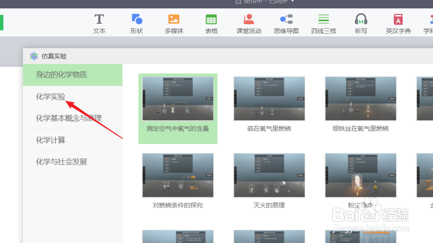Open the 对燃烧条件的探究 experiment thumbnail
This screenshot has width=433, height=243.
178,175
